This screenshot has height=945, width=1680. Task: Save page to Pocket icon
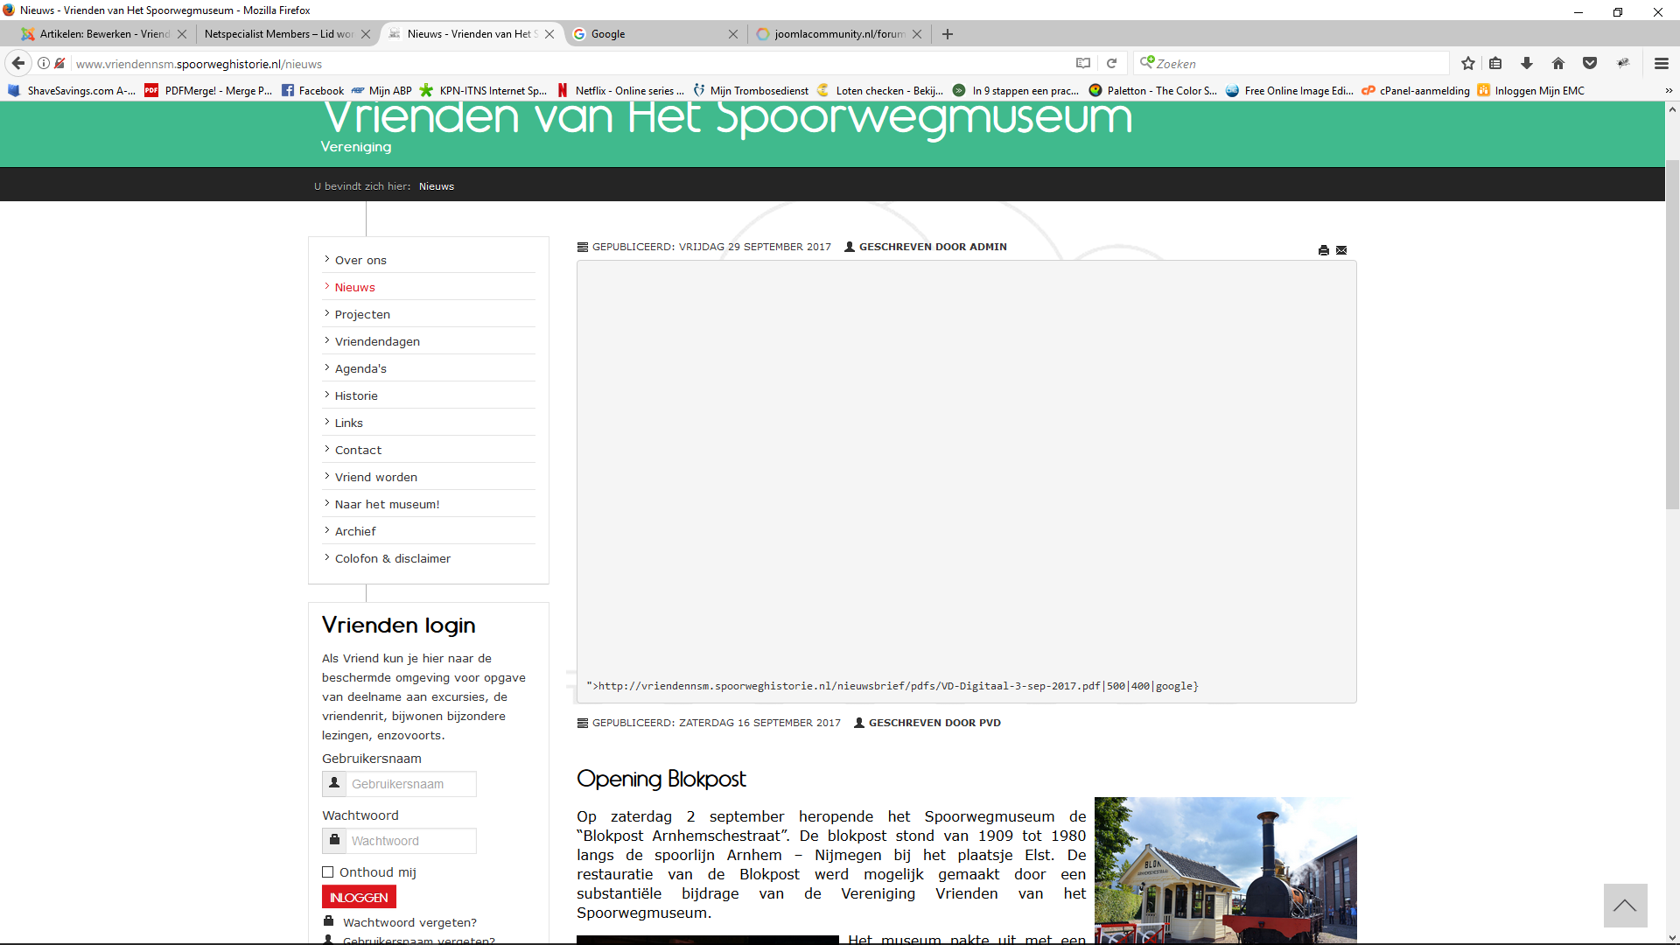pos(1590,63)
